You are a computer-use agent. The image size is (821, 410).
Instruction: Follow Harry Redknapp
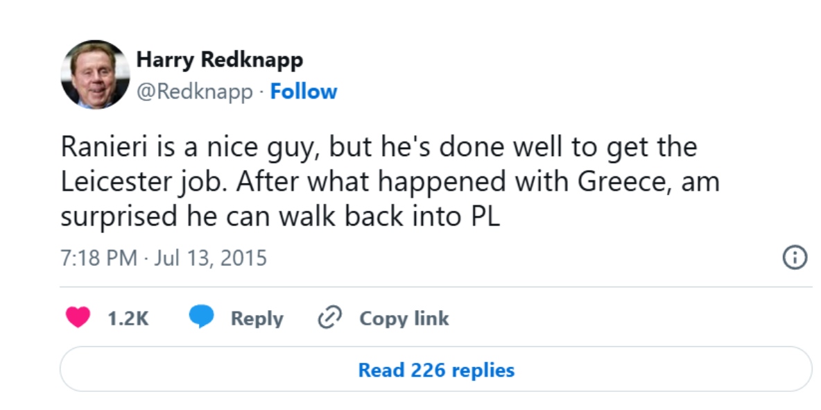tap(304, 91)
